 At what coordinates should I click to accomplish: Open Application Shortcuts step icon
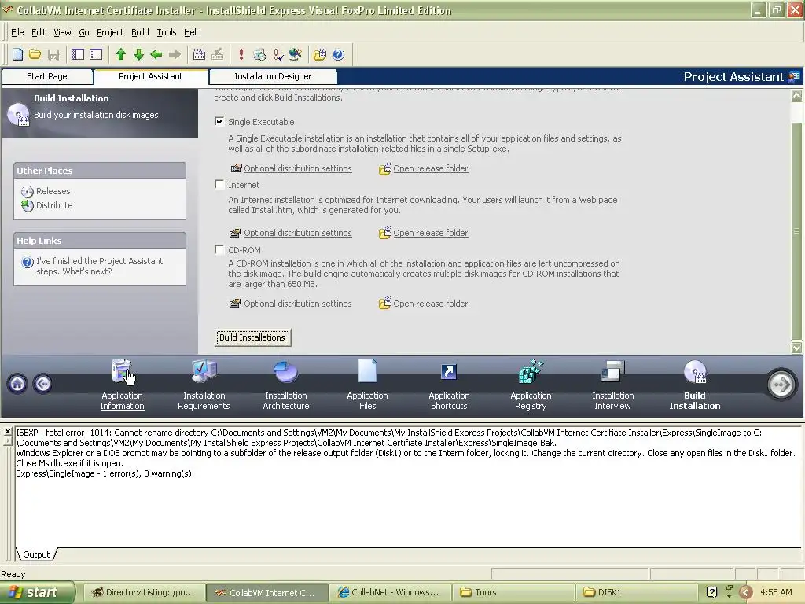click(x=449, y=372)
